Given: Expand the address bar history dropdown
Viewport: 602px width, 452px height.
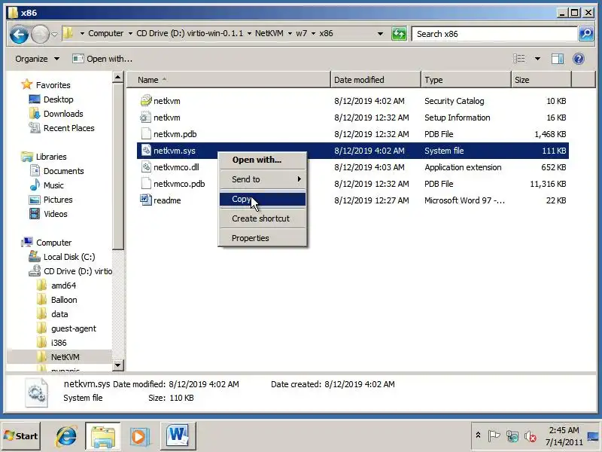Looking at the screenshot, I should 380,34.
